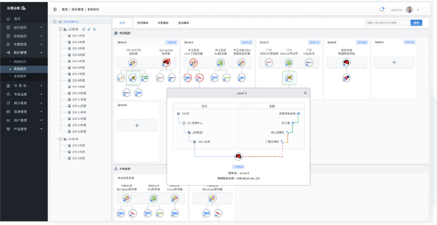Select 内研业务 Aix服务器 icon in 分散集群
437x225 pixels.
click(153, 198)
